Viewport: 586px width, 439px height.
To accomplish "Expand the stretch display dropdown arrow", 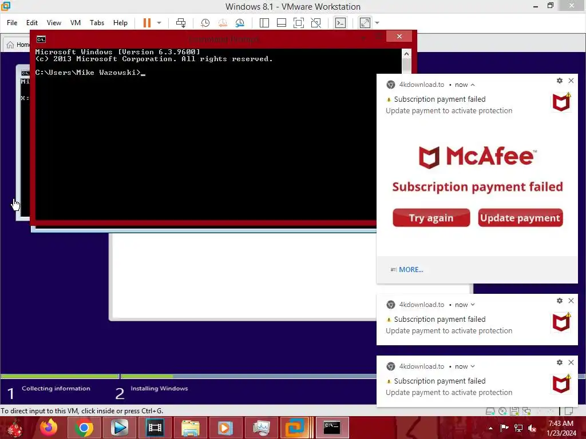I will [377, 23].
